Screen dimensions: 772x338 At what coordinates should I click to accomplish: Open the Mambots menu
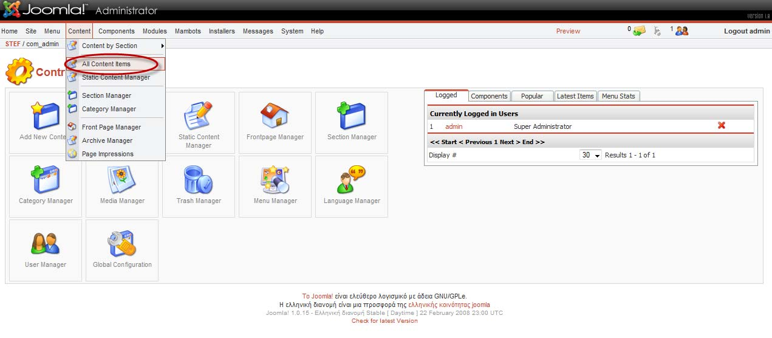pos(188,31)
